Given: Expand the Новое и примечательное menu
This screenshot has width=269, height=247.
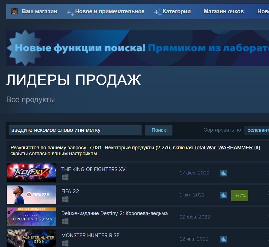Looking at the screenshot, I should (110, 11).
